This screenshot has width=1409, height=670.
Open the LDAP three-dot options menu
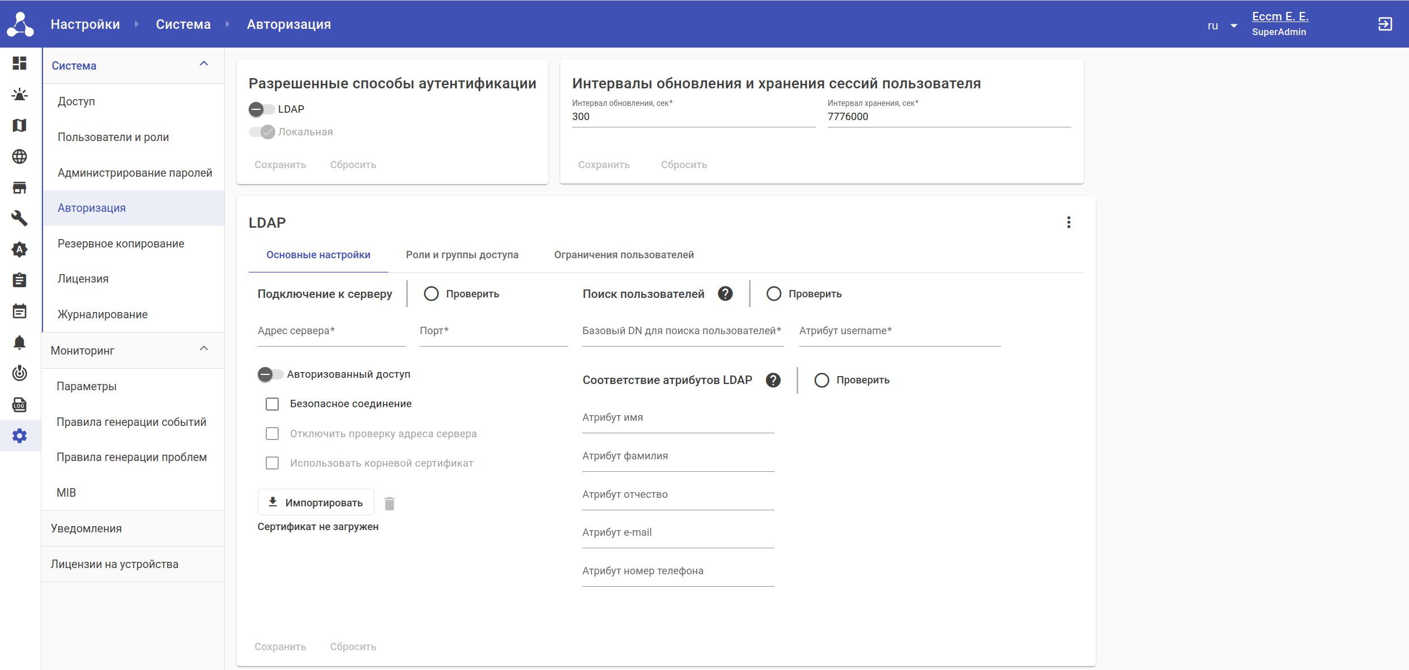1069,223
